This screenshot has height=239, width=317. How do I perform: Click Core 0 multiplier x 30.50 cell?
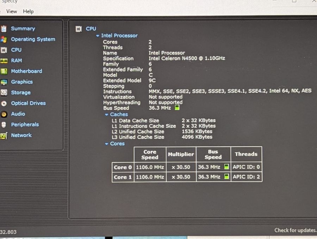click(x=181, y=167)
